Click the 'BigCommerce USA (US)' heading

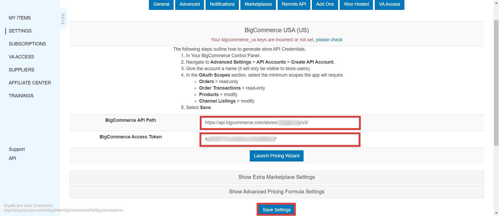277,30
